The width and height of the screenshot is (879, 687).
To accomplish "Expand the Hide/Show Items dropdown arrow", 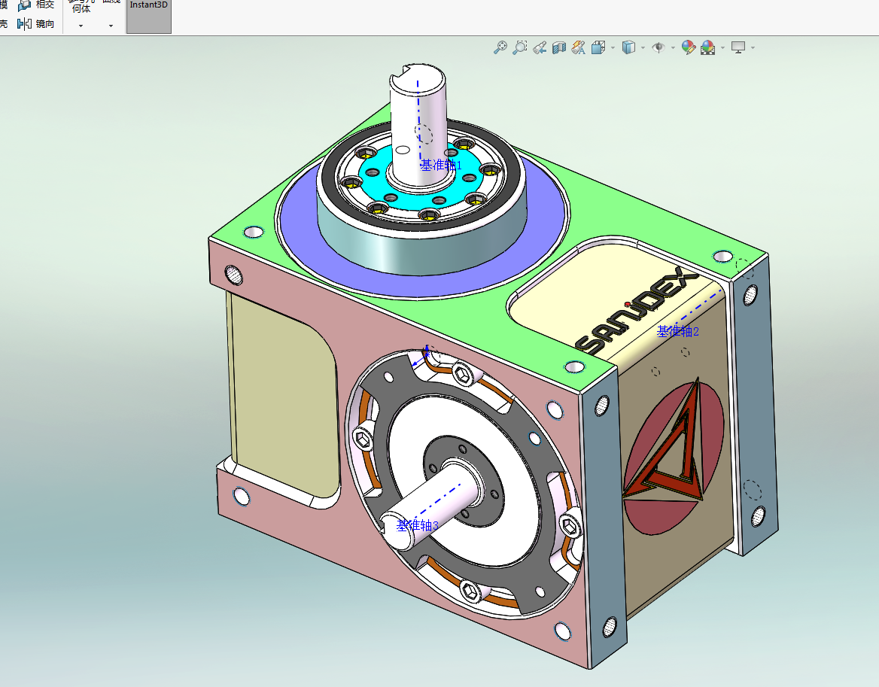I will pyautogui.click(x=673, y=47).
